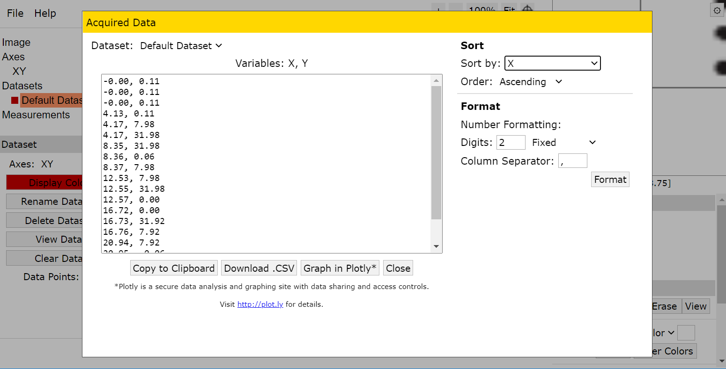The width and height of the screenshot is (726, 369).
Task: Click Download .CSV
Action: pos(259,268)
